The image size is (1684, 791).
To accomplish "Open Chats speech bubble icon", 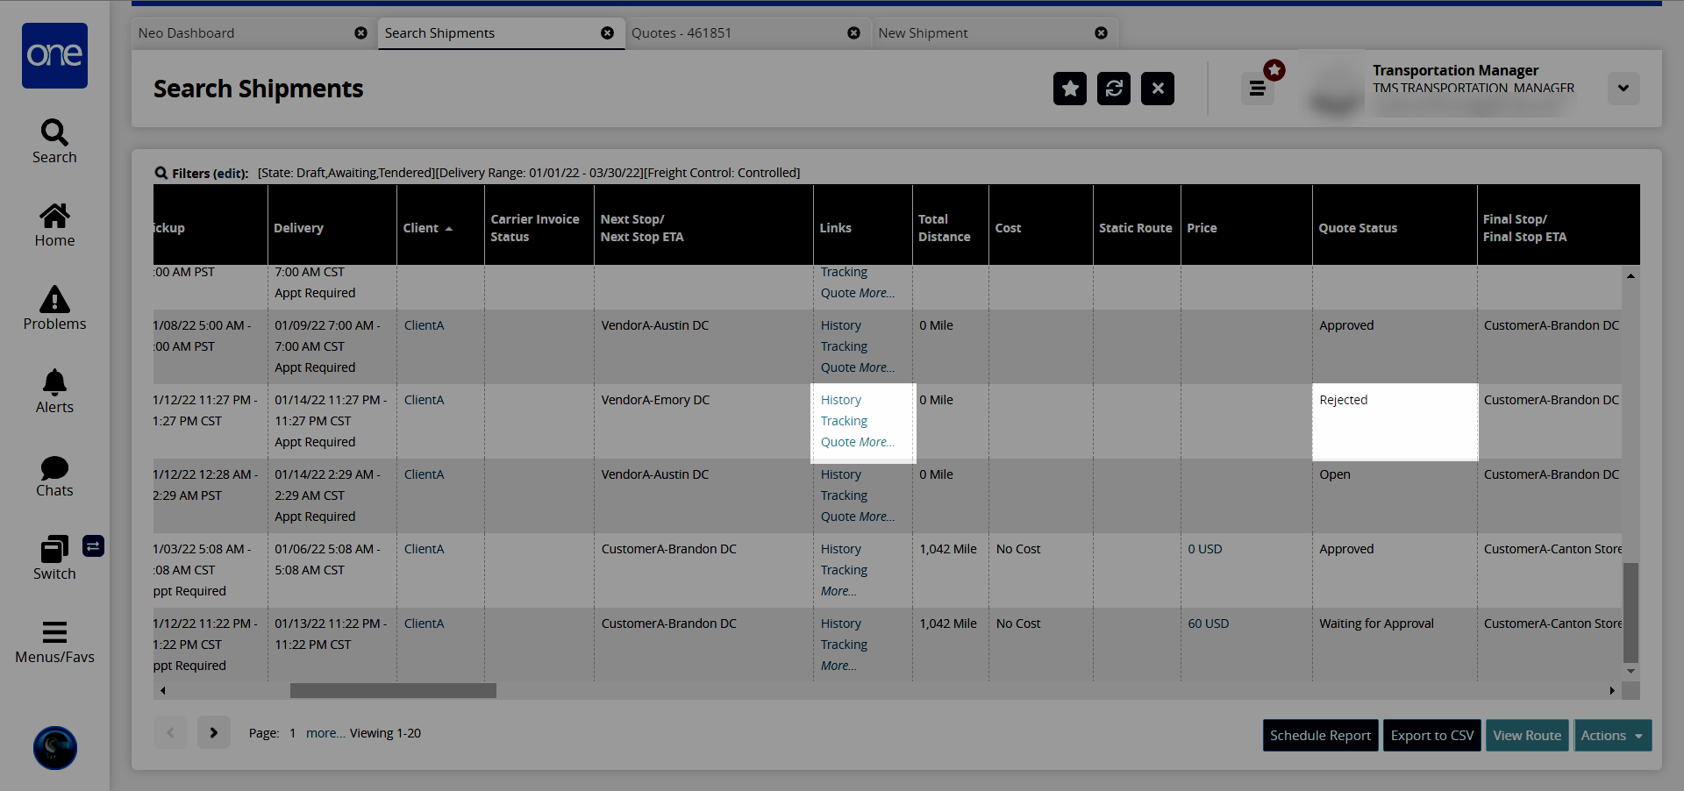I will 54,467.
